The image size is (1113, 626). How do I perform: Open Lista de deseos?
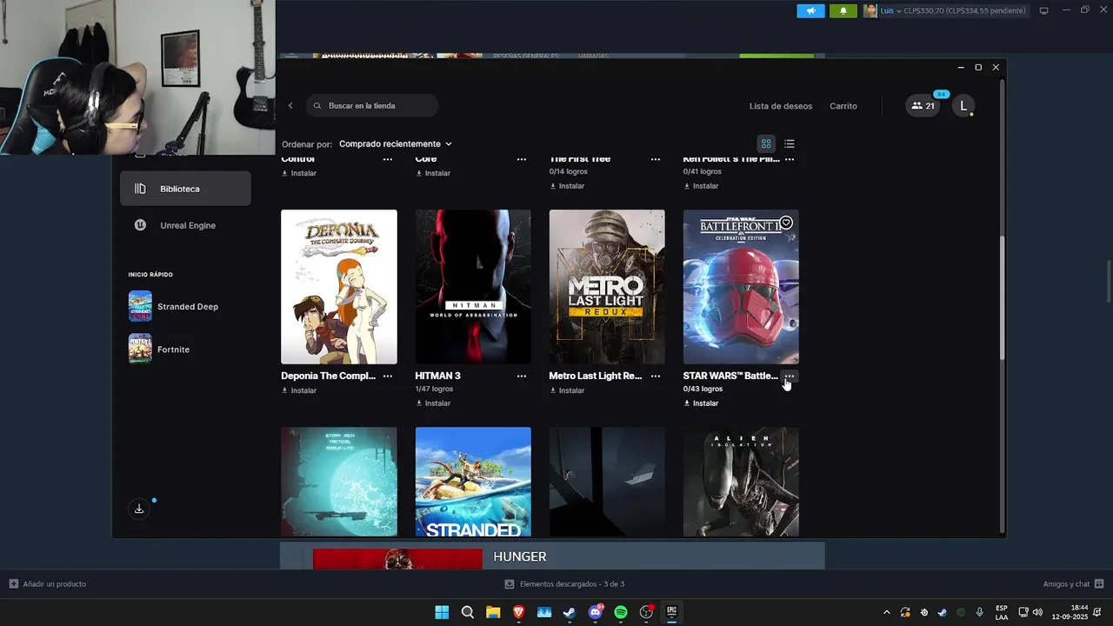(x=781, y=106)
